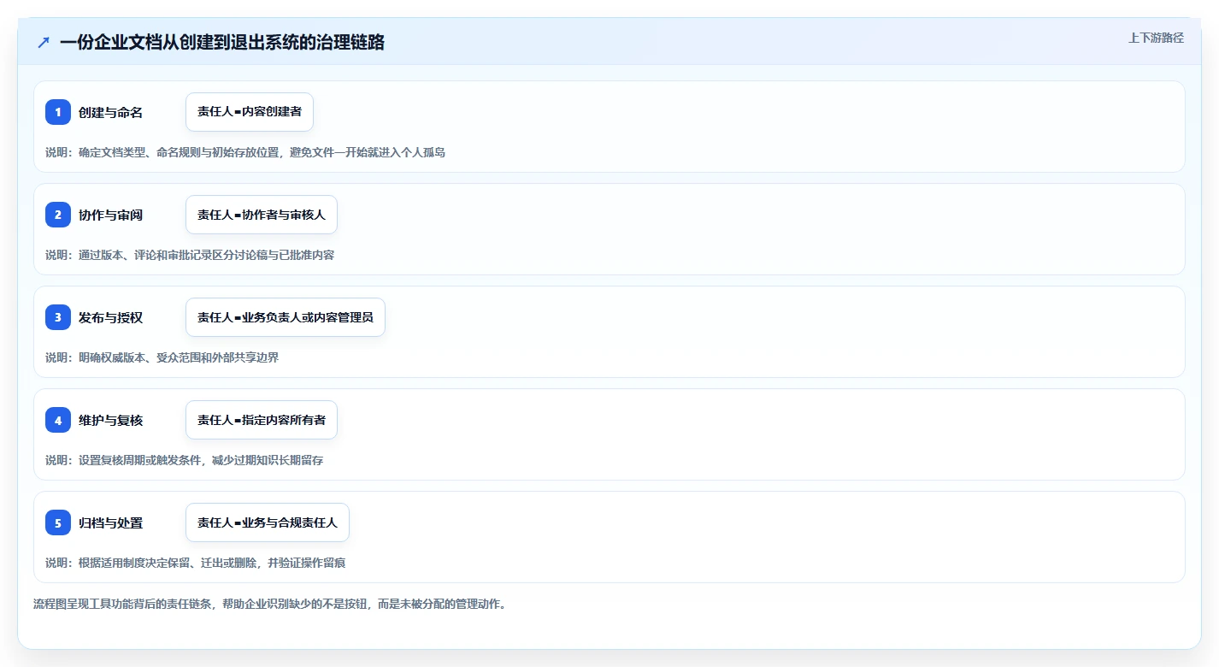This screenshot has height=667, width=1219.
Task: Select the 责任人=指定内容所有者 tag
Action: tap(262, 420)
